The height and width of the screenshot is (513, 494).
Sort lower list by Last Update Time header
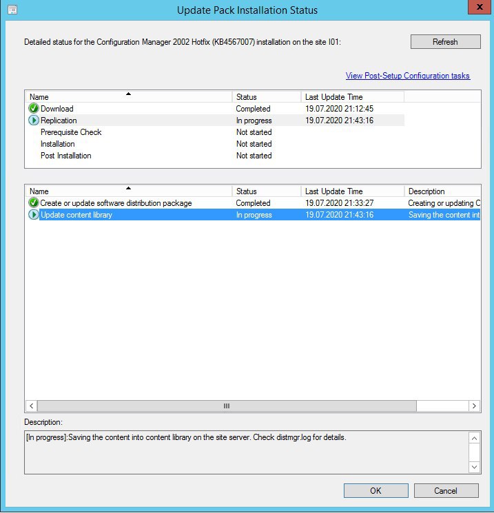pyautogui.click(x=353, y=191)
